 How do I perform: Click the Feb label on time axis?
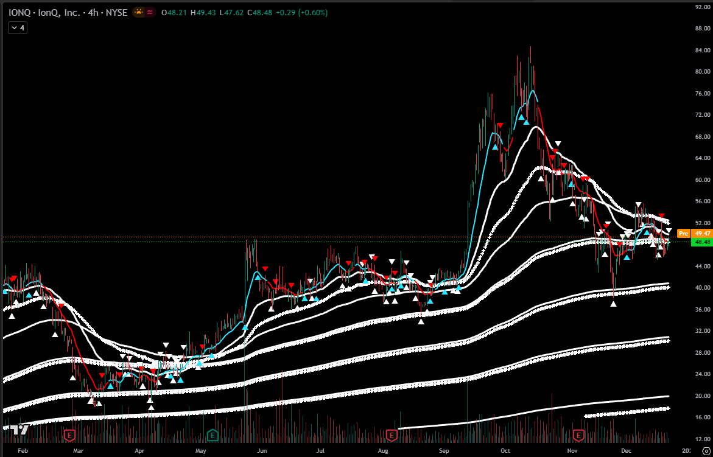pyautogui.click(x=23, y=450)
